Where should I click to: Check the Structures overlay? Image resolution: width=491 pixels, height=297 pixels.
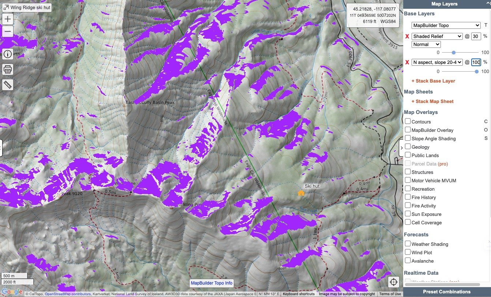[x=408, y=172]
